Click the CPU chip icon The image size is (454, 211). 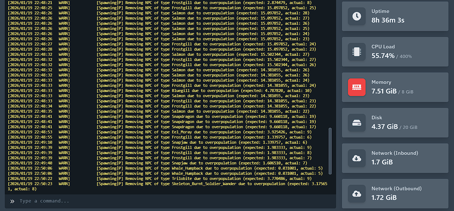click(x=357, y=52)
